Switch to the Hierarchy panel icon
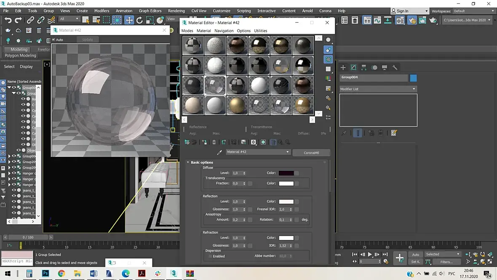The image size is (497, 280). point(364,67)
